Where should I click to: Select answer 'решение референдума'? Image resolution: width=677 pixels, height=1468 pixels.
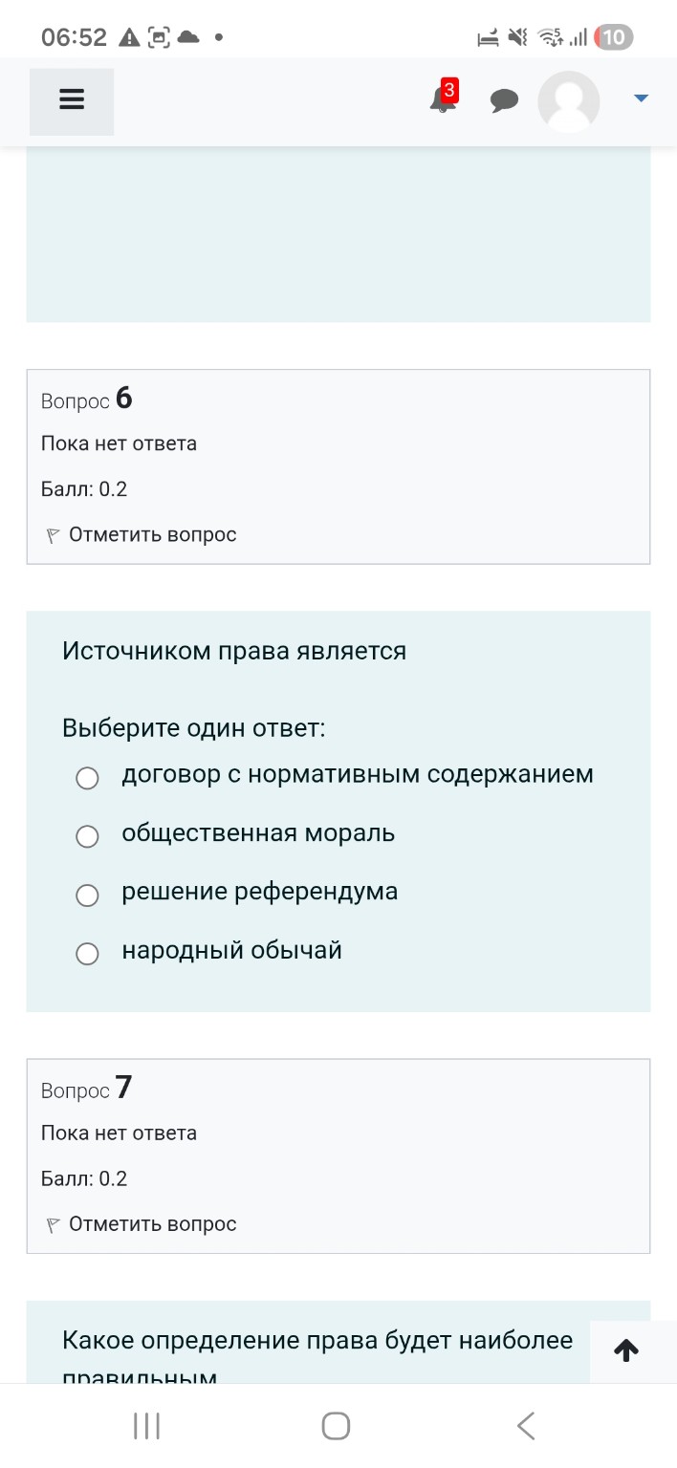(87, 895)
